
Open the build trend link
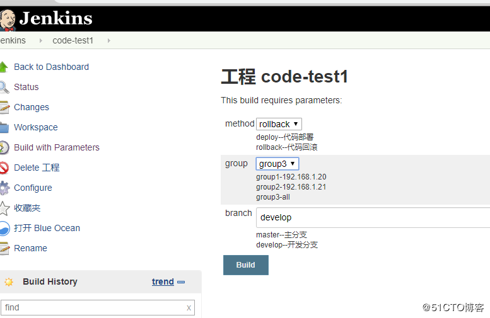tap(163, 281)
